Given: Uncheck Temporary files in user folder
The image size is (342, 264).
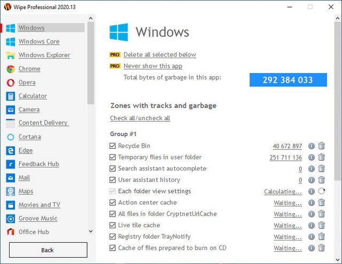Looking at the screenshot, I should coord(113,157).
